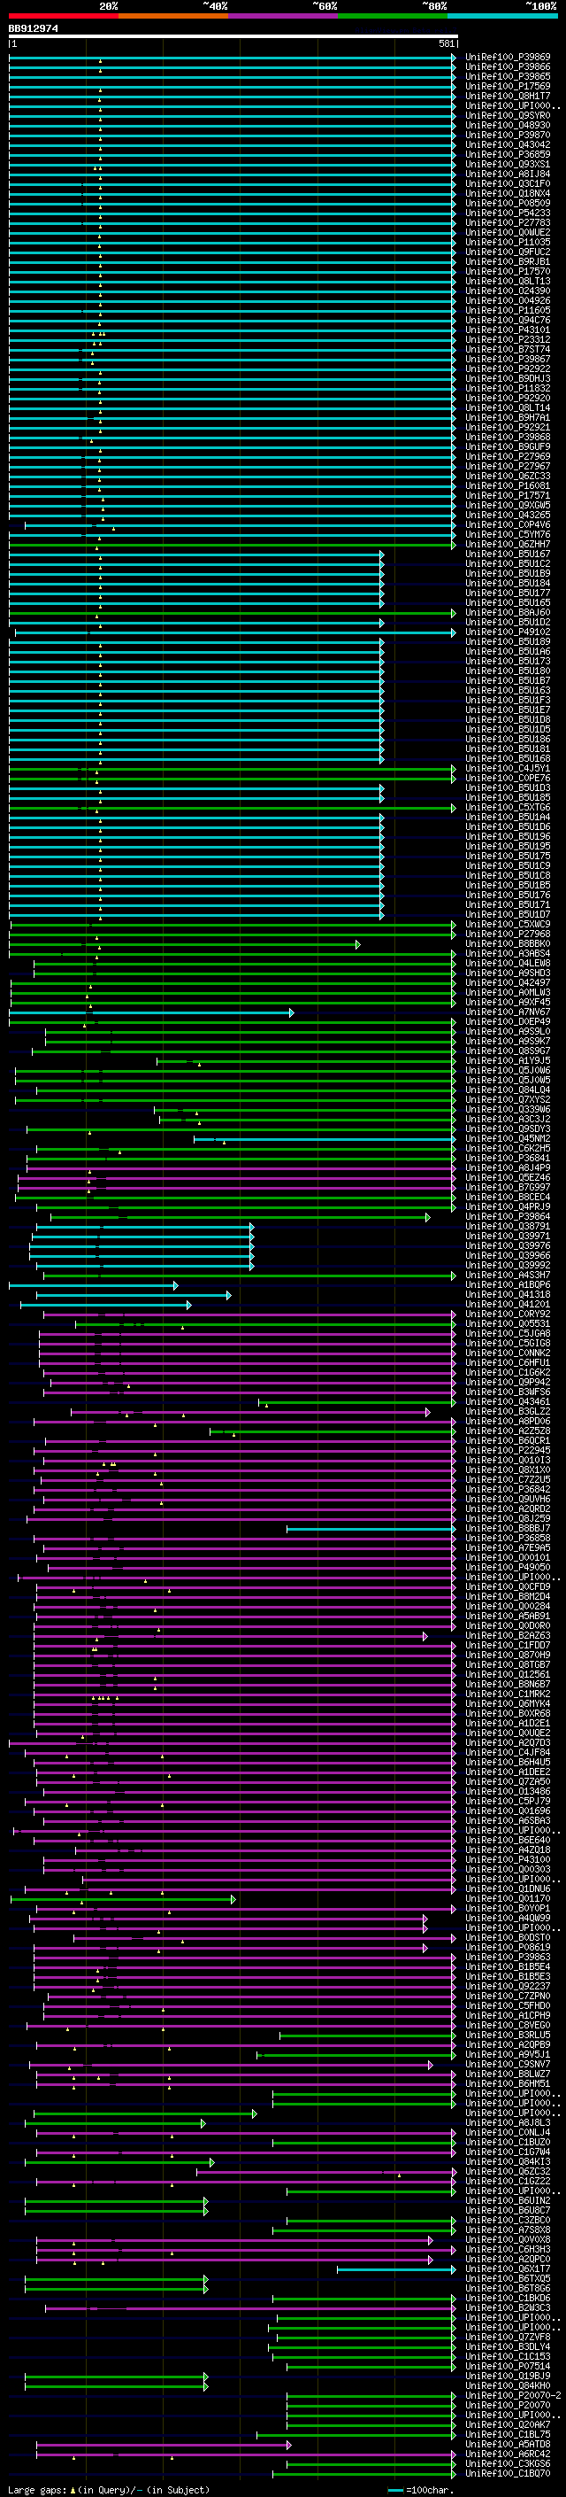This screenshot has width=566, height=2497.
Task: Select the UniRef100_C6K2H5 label
Action: click(508, 1149)
